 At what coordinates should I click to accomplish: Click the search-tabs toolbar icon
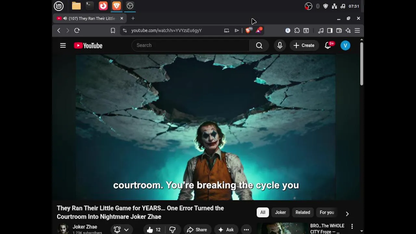306,31
